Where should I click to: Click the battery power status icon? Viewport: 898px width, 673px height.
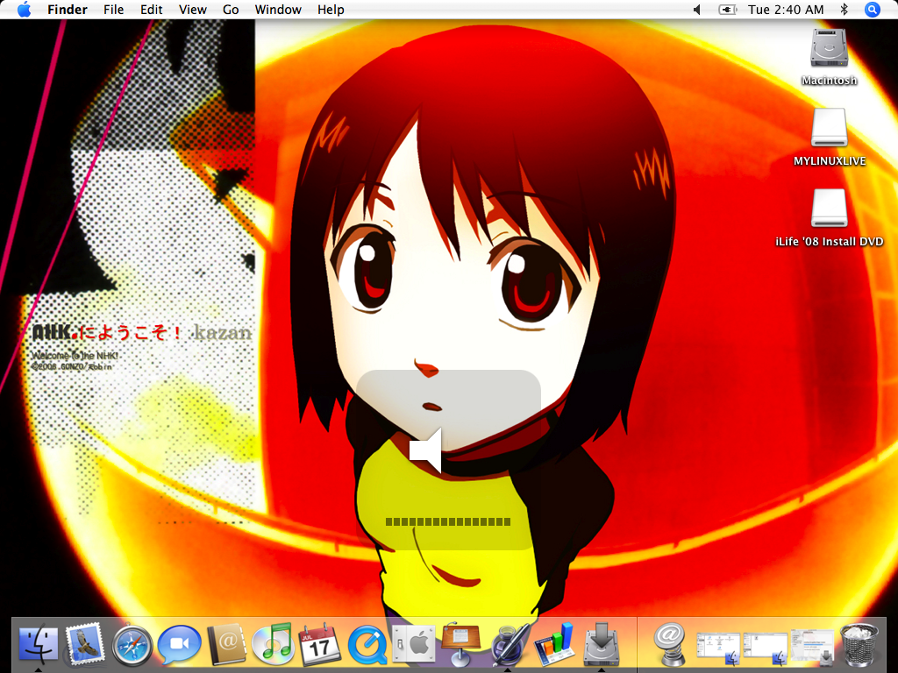click(727, 9)
